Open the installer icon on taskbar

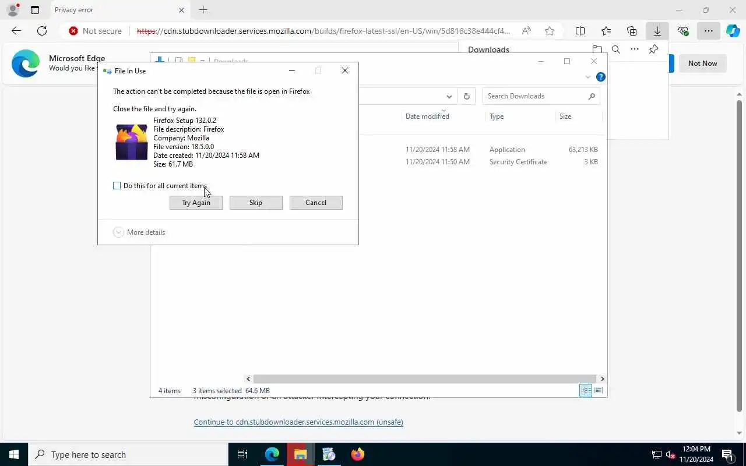click(x=329, y=454)
